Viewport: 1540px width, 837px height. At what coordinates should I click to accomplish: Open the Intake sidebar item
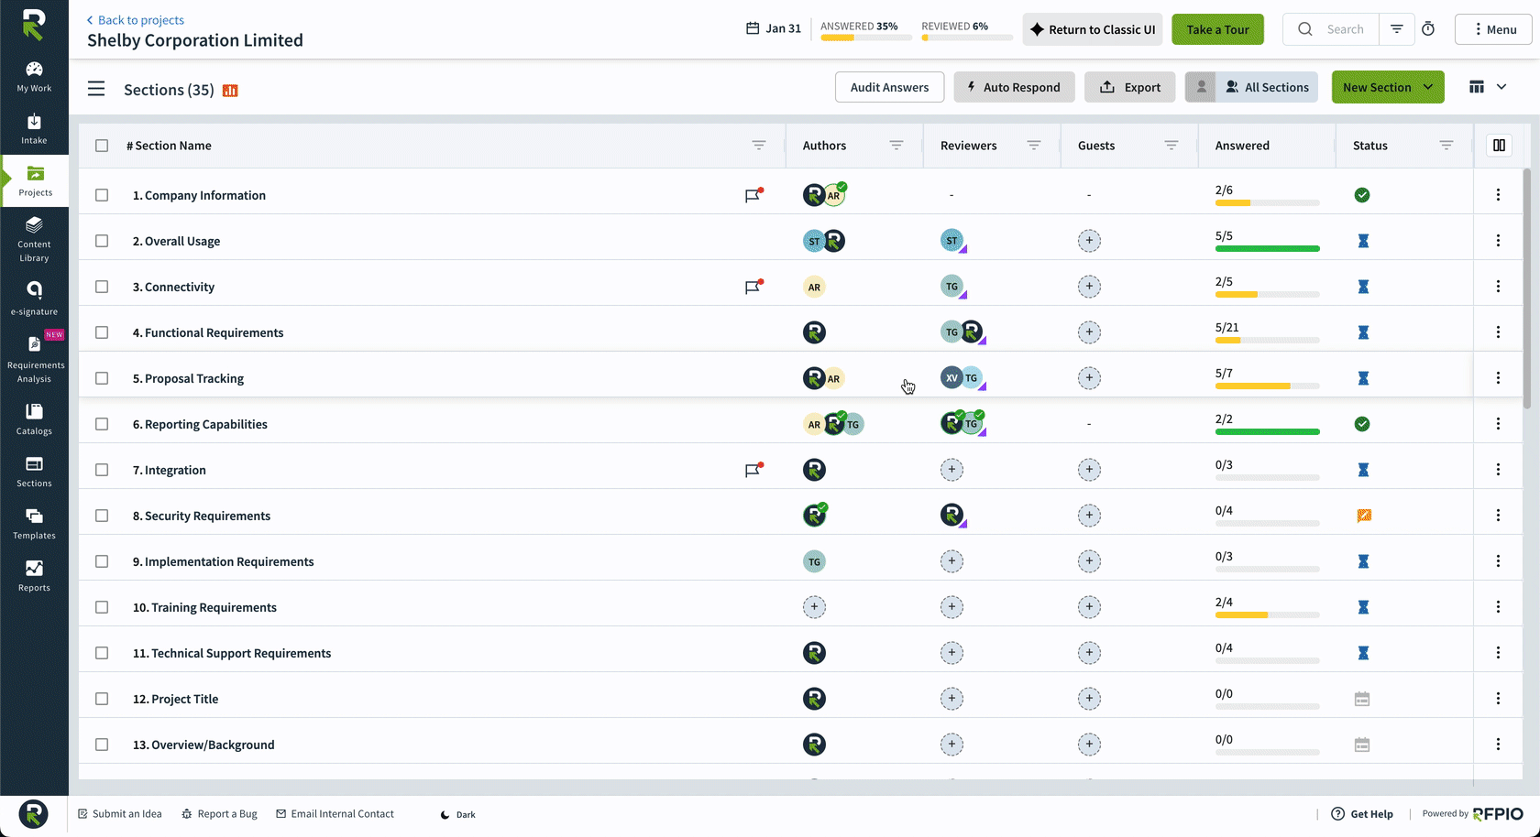tap(34, 129)
